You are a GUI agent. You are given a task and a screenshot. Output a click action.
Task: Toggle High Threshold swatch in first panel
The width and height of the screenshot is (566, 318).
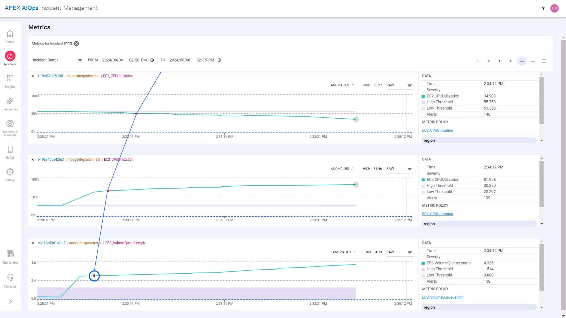coord(423,102)
